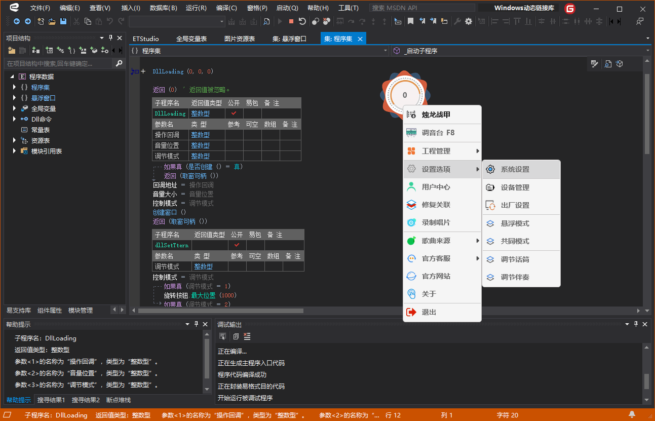
Task: Open settings with the toolbar gear icon
Action: click(x=469, y=21)
